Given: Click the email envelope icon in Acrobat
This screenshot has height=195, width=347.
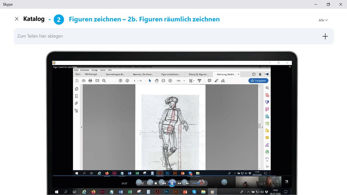Looking at the screenshot, I should pyautogui.click(x=97, y=81).
